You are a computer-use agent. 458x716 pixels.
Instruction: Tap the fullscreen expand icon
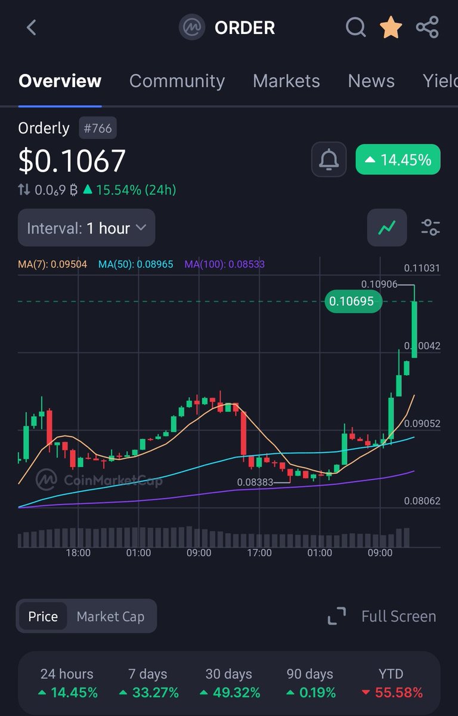coord(337,616)
